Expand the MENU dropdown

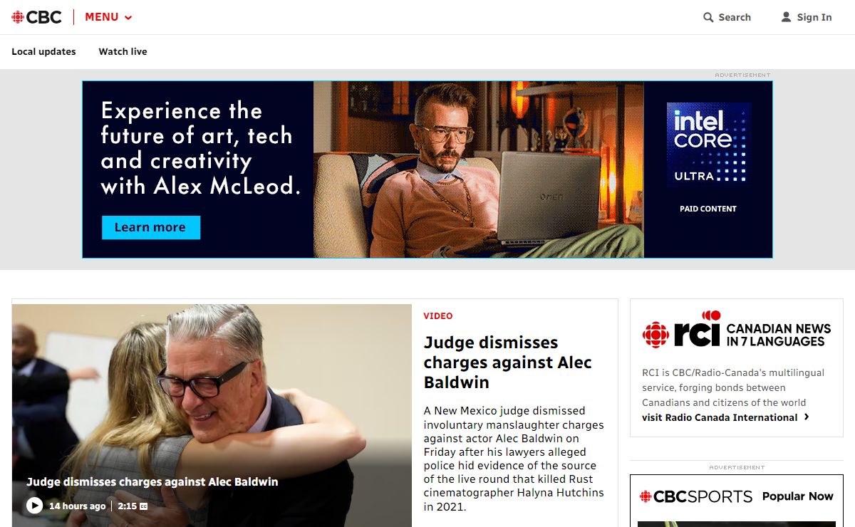pos(108,17)
